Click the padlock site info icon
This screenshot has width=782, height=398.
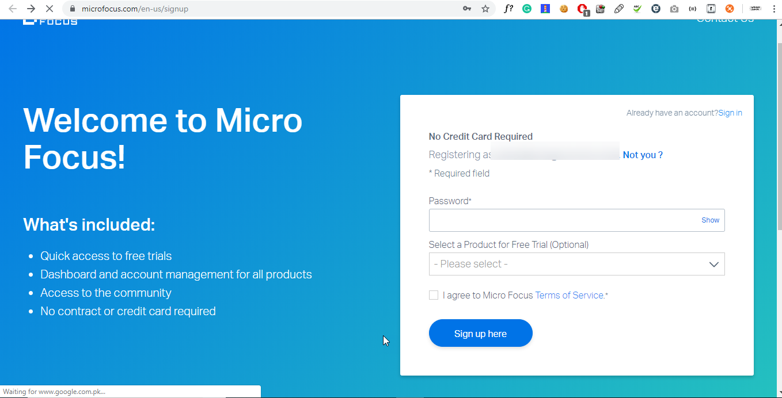(x=72, y=9)
